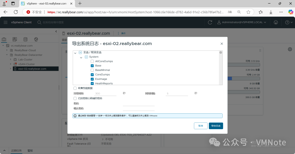Screen dimensions: 295x154
Task: Click the interval field showing 5
Action: coord(177,93)
